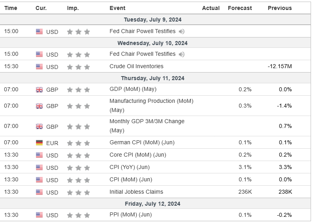313x222 pixels.
Task: Click importance stars for German CPI row
Action: tap(78, 143)
